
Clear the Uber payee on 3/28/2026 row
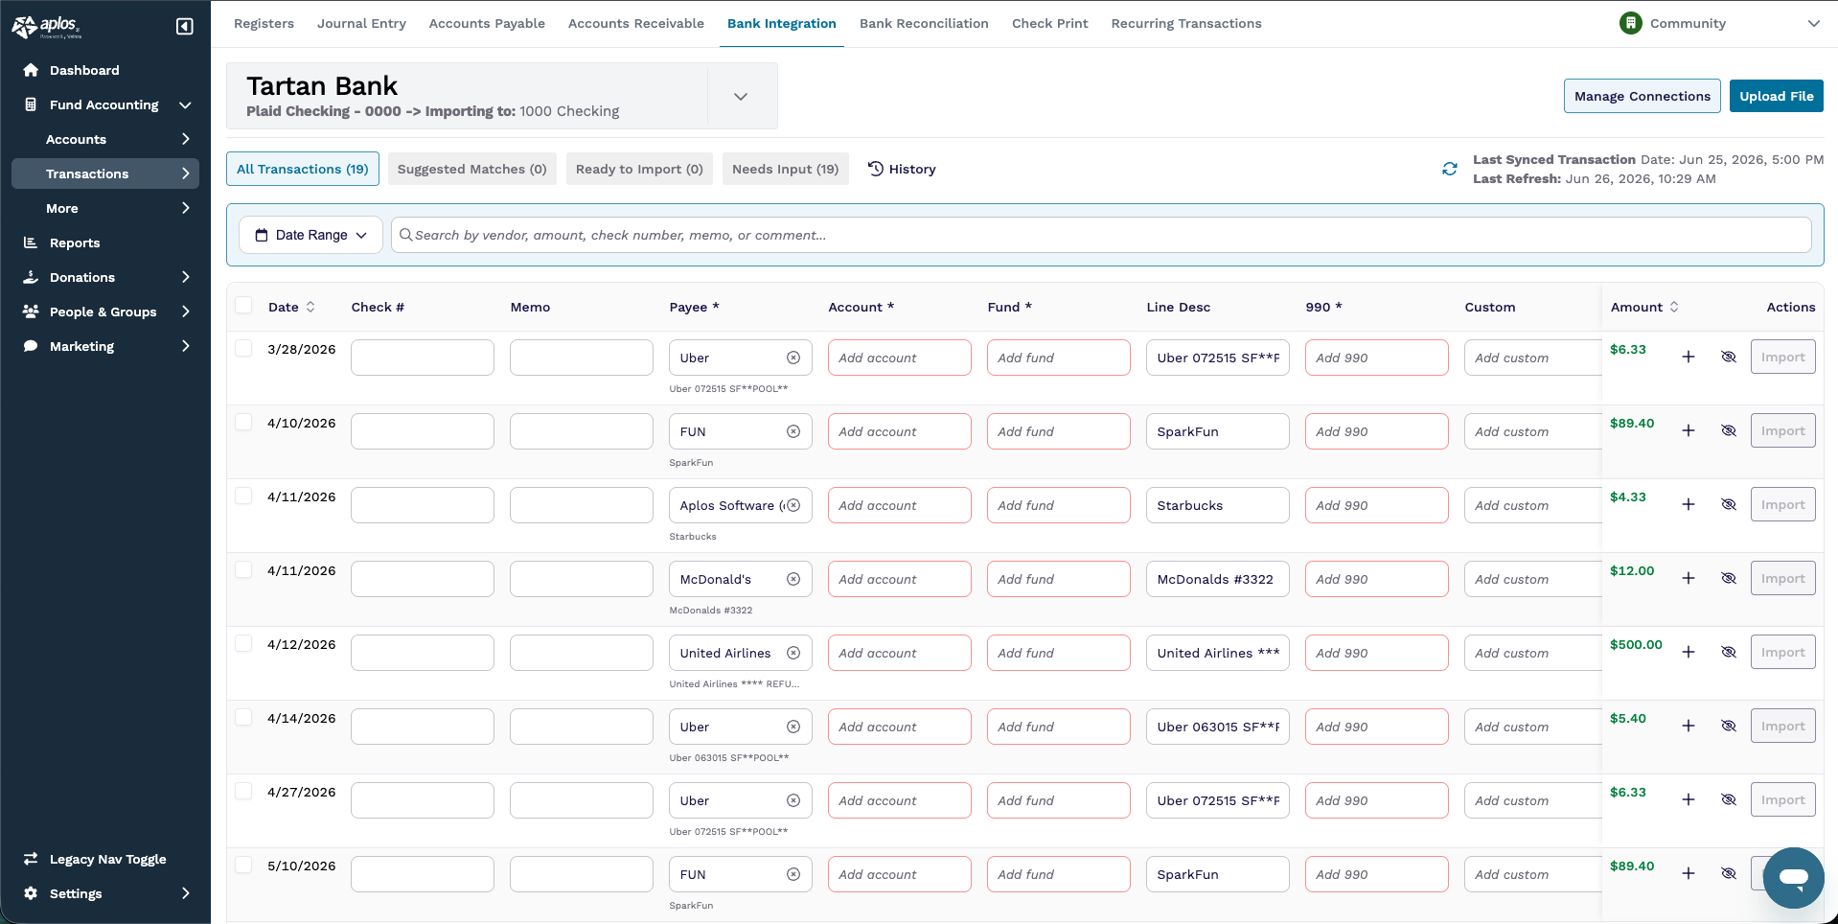coord(793,358)
